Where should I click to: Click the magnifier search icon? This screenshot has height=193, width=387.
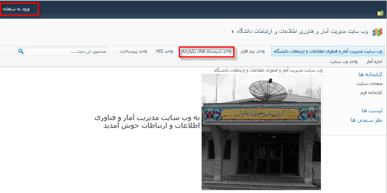click(x=21, y=51)
